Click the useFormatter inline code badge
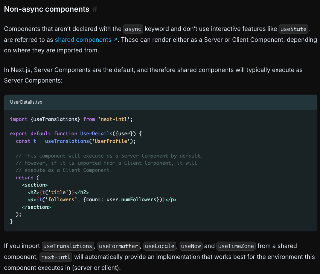320x274 pixels. [119, 246]
